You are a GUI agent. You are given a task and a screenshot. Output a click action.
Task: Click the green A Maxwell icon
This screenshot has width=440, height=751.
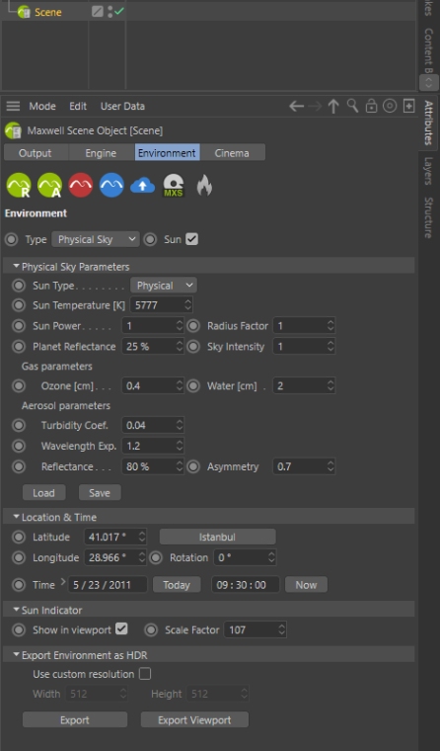pyautogui.click(x=49, y=186)
